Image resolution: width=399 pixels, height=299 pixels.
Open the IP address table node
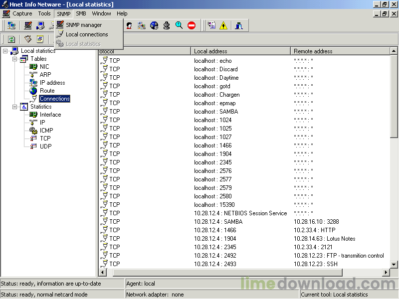pos(52,83)
